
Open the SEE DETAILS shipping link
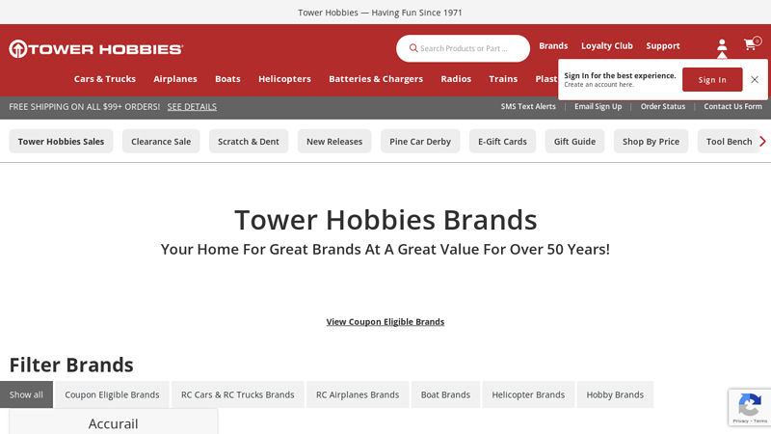click(x=192, y=107)
